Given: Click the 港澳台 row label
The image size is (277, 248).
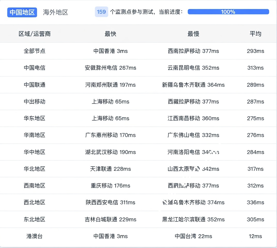Looking at the screenshot, I should coord(35,236).
